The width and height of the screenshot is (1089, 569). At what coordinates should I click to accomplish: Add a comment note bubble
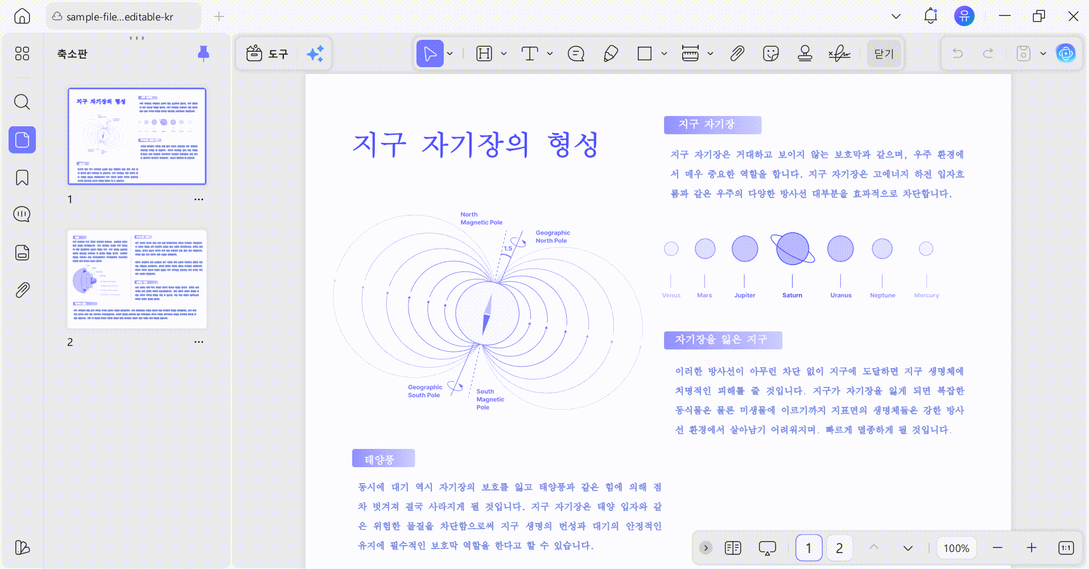point(576,53)
